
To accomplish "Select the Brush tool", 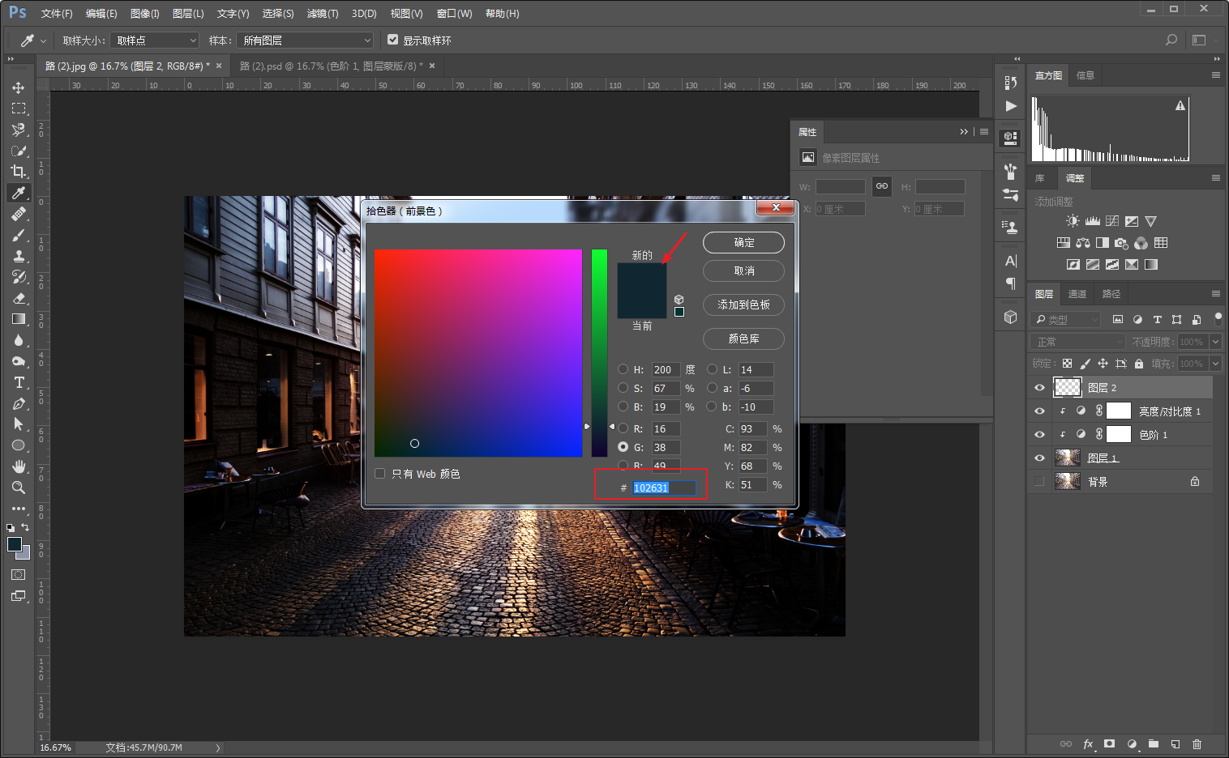I will coord(18,235).
